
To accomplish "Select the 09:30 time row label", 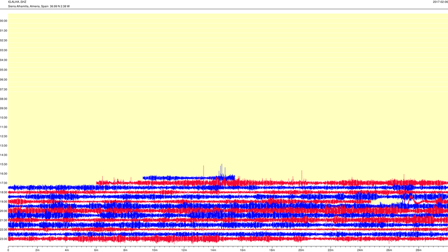I will (x=3, y=108).
